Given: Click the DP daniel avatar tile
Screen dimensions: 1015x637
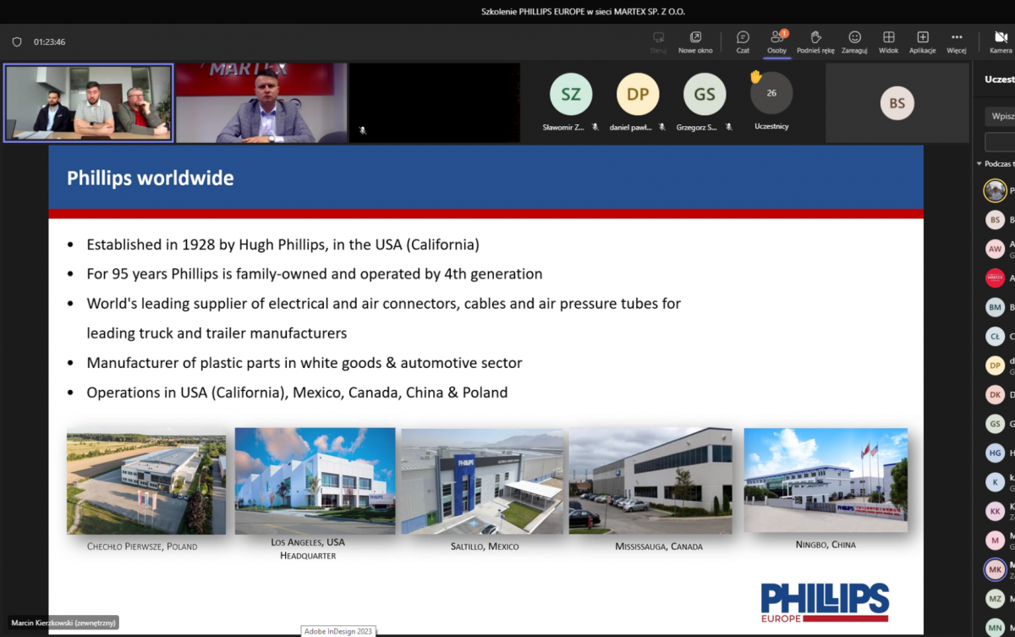Looking at the screenshot, I should point(638,94).
